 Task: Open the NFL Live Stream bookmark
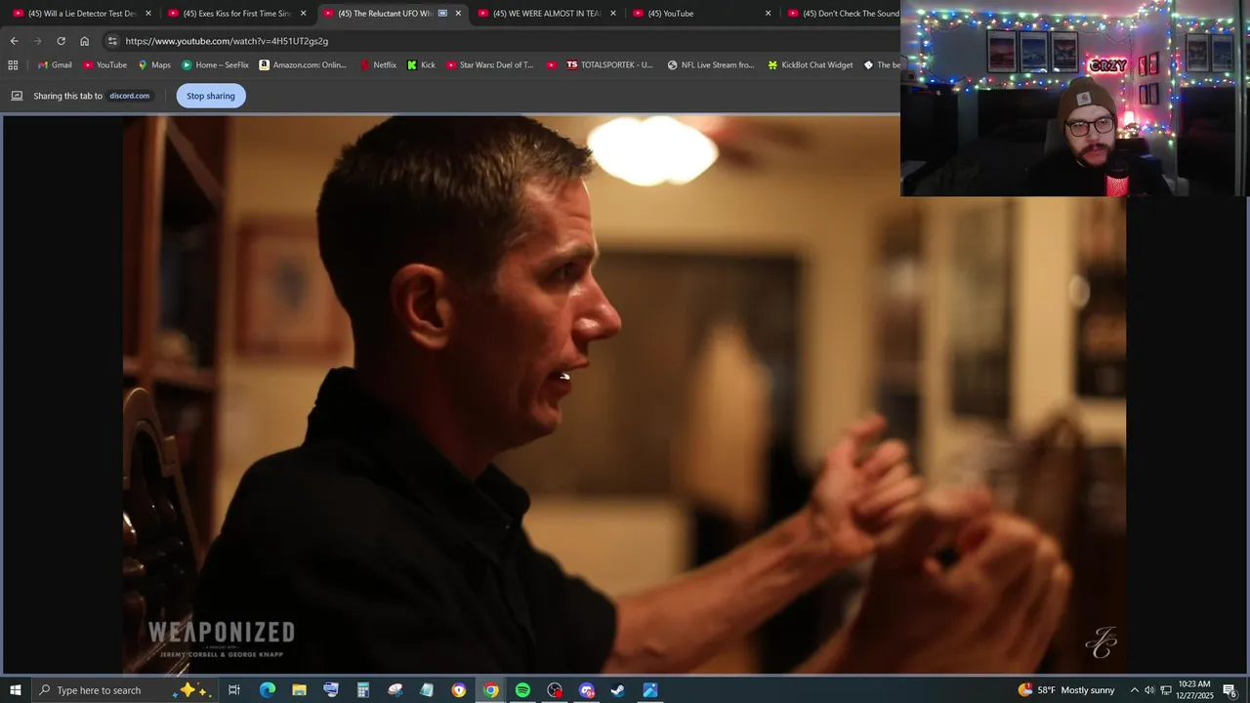pos(711,65)
